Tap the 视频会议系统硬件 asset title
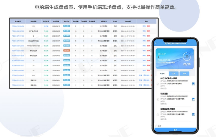The height and width of the screenshot is (137, 216). tap(168, 109)
